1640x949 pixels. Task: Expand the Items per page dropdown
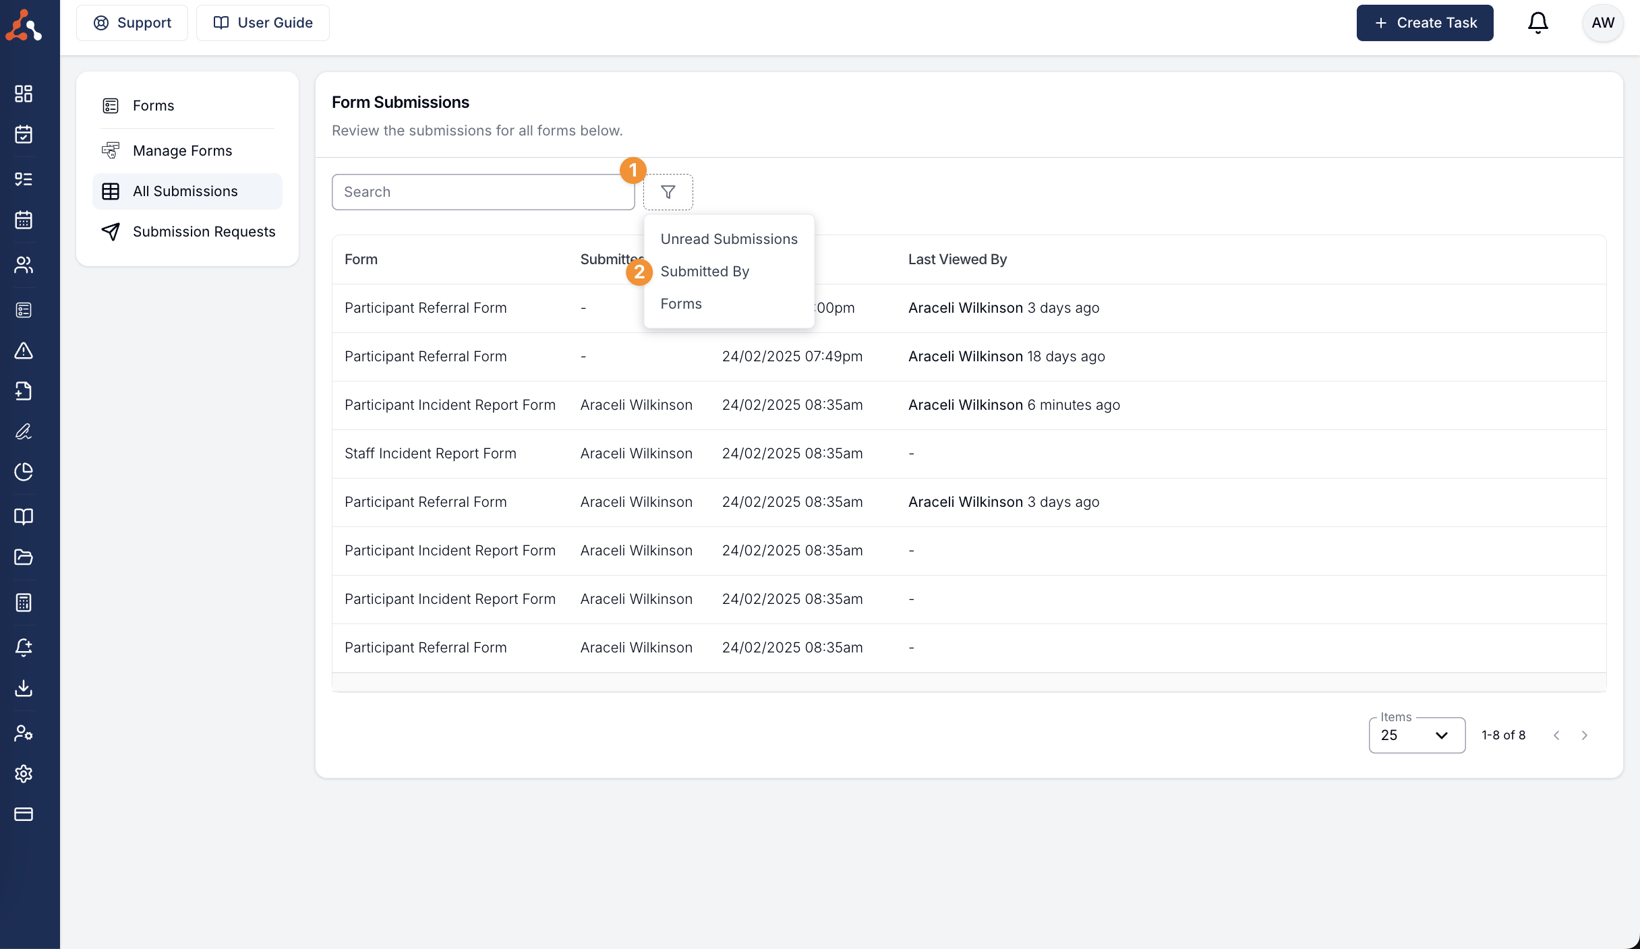[1416, 735]
